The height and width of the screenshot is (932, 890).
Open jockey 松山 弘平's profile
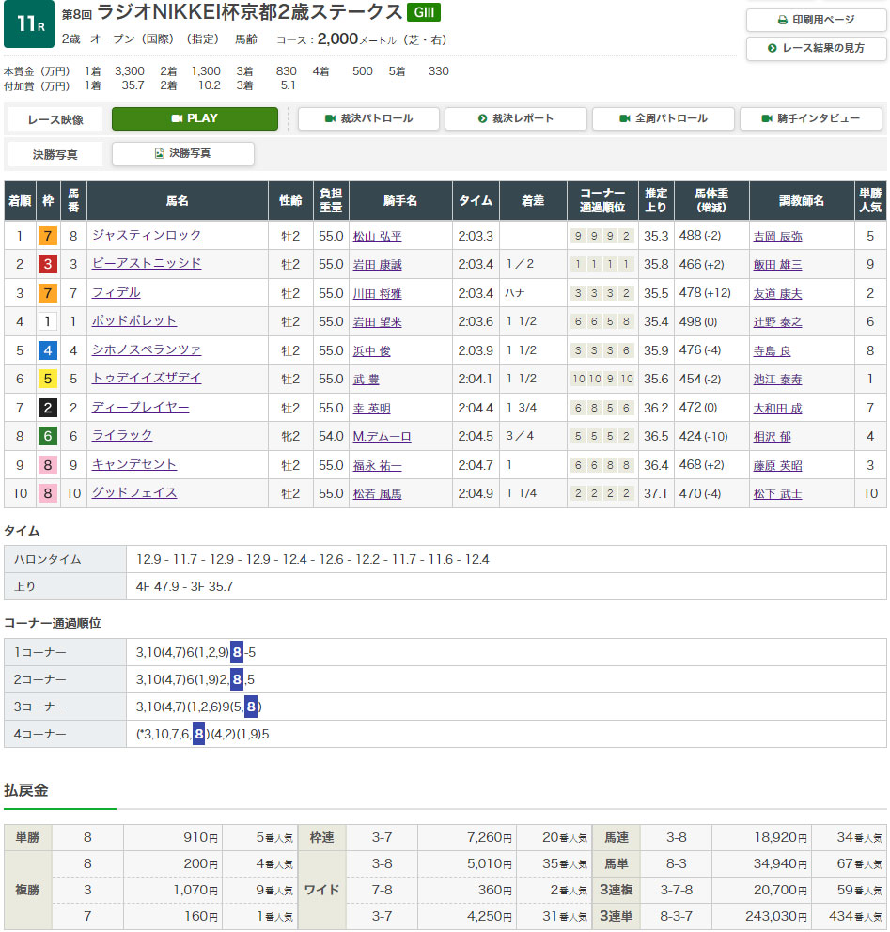pyautogui.click(x=377, y=237)
